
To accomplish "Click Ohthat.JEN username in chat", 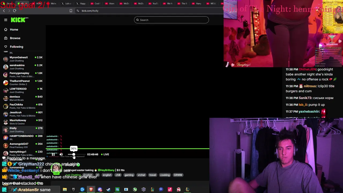I will pyautogui.click(x=307, y=69).
